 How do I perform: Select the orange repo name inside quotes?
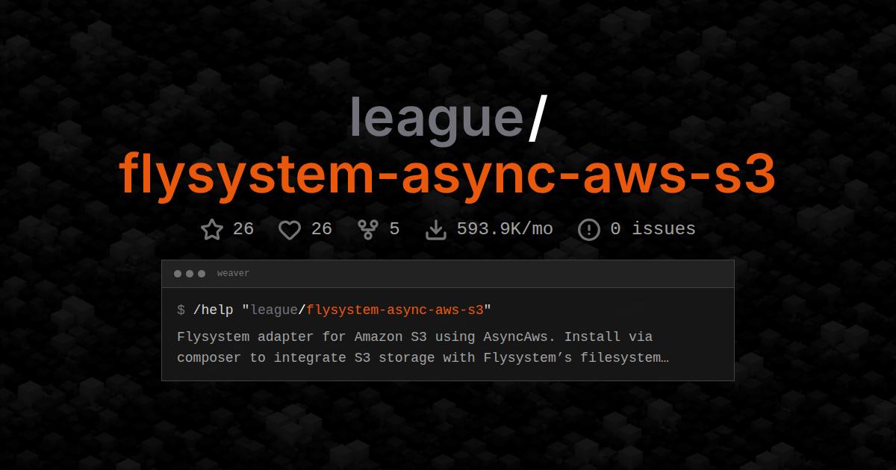point(396,310)
